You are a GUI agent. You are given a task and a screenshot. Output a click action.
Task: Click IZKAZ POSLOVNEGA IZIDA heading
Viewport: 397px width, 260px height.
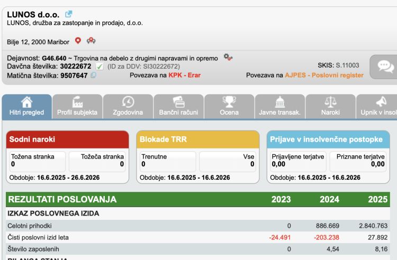[x=53, y=213]
